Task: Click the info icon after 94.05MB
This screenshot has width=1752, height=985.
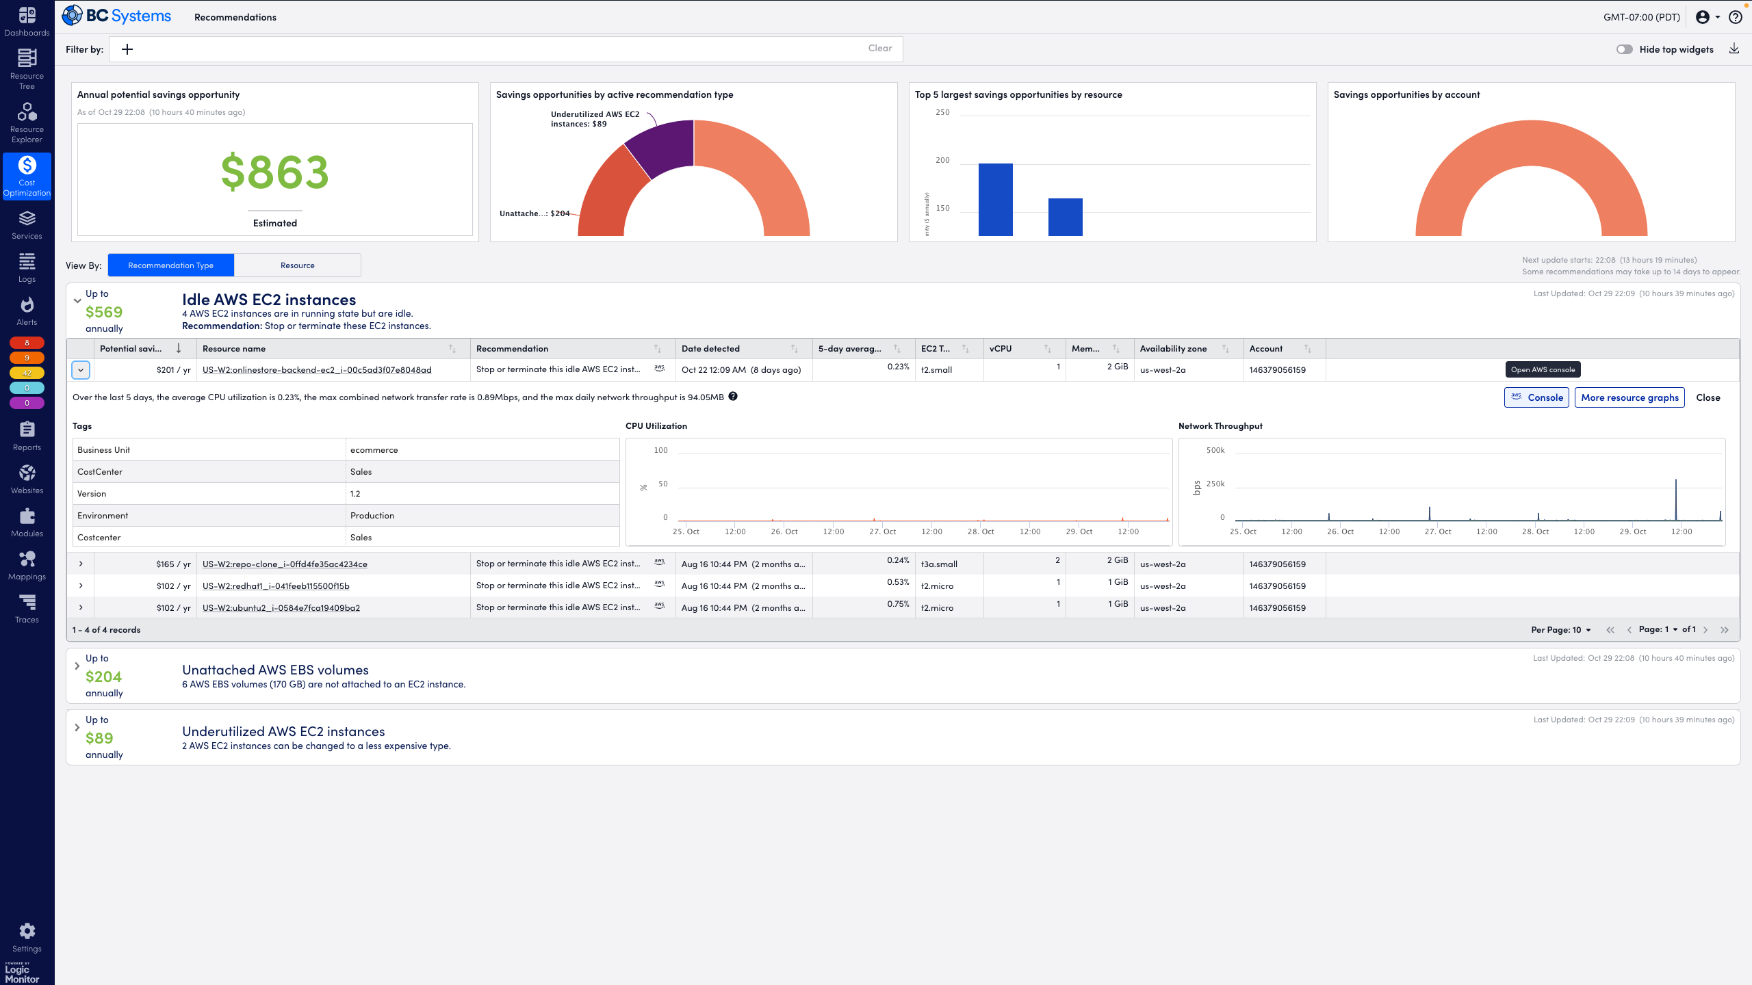Action: pyautogui.click(x=733, y=397)
